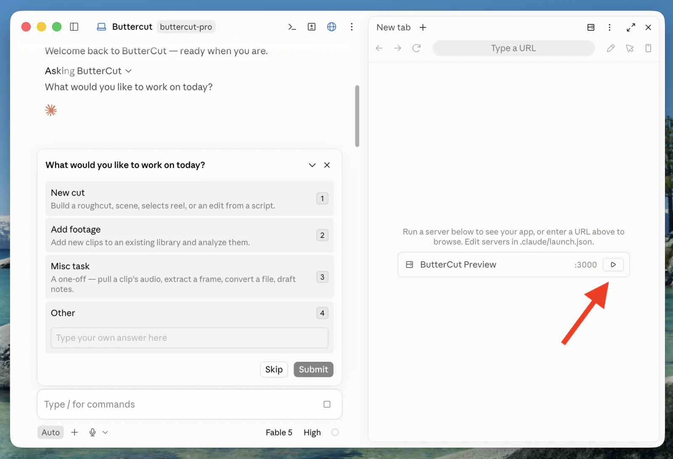Viewport: 673px width, 459px height.
Task: Click the pencil edit icon
Action: pos(611,48)
